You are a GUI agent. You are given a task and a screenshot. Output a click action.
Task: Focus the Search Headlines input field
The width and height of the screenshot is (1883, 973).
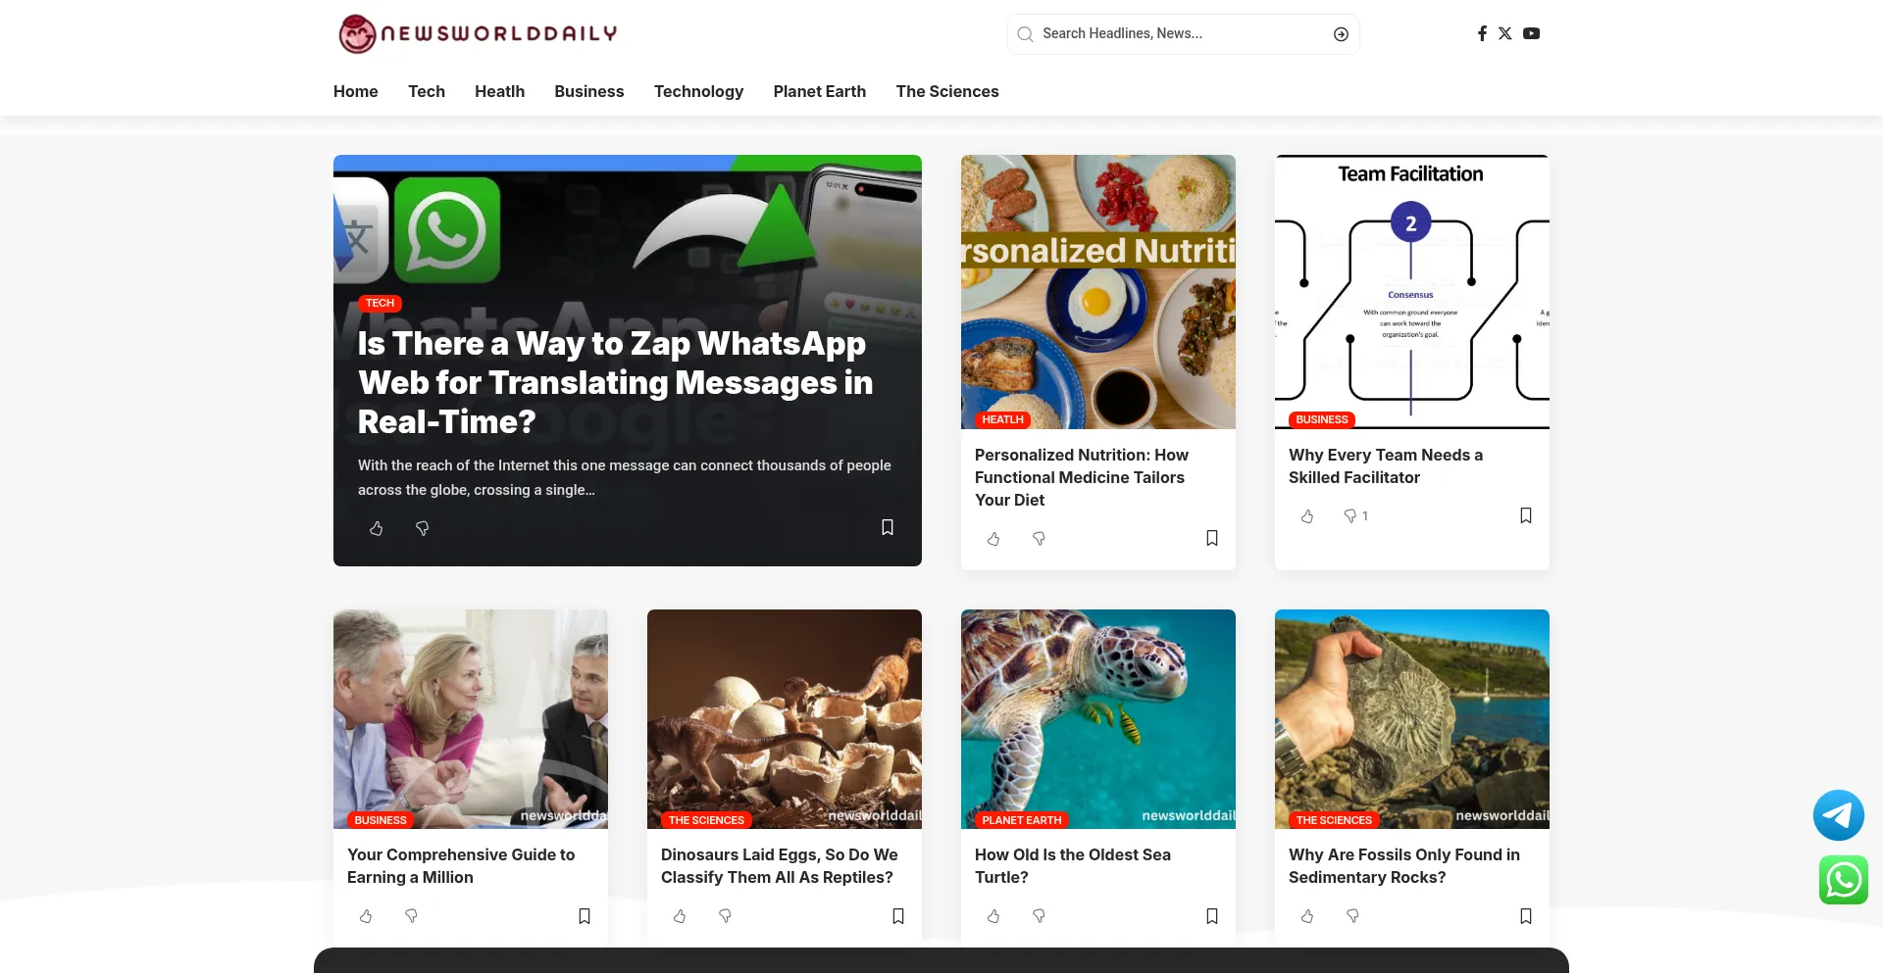(1177, 34)
